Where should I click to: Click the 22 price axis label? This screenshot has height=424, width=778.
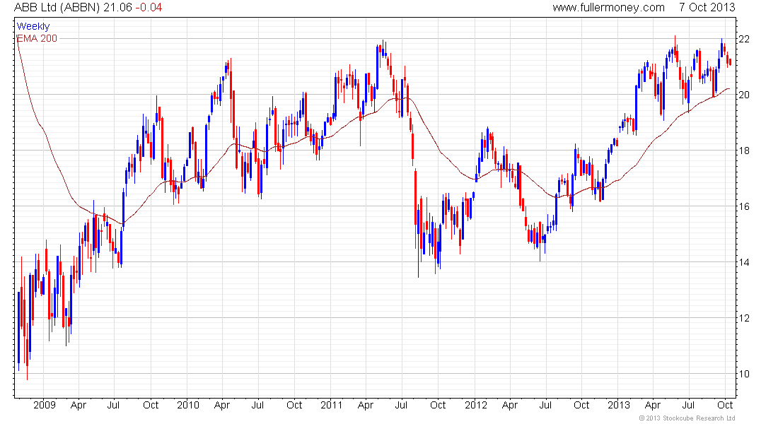(744, 39)
